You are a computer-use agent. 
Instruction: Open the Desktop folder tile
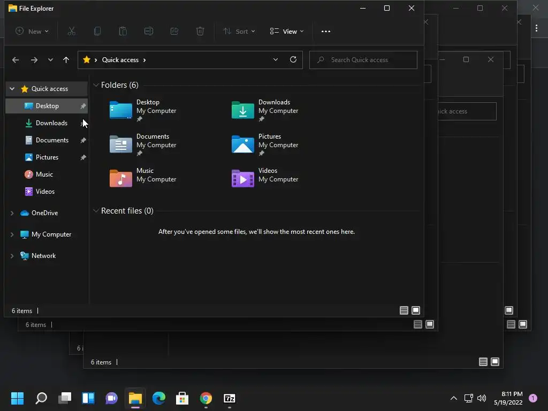pos(143,110)
